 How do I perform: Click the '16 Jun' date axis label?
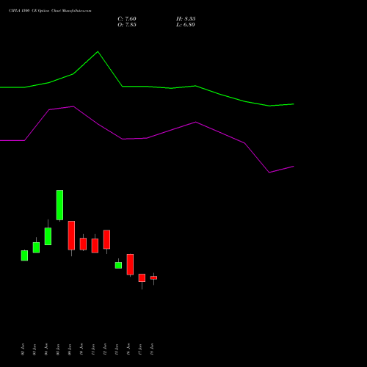coord(128,349)
